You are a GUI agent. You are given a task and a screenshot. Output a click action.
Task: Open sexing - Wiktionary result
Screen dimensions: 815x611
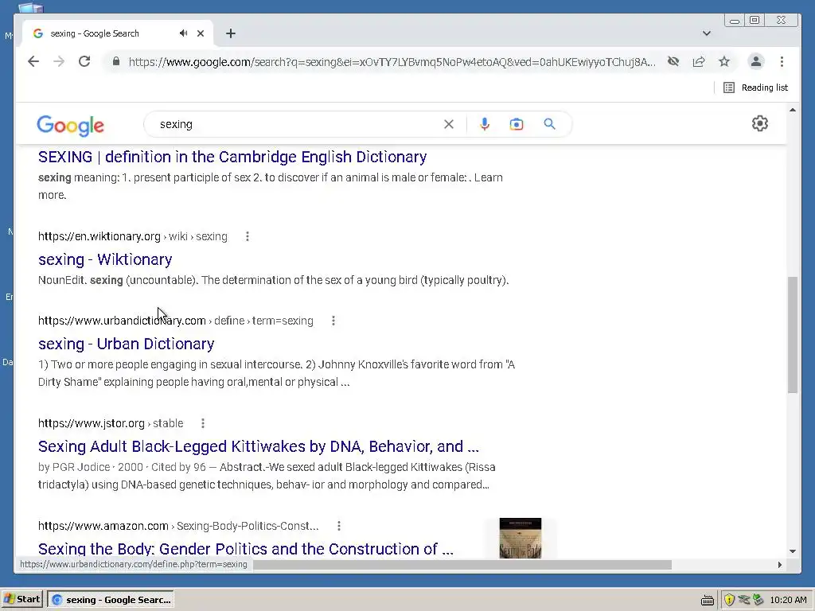pyautogui.click(x=105, y=259)
